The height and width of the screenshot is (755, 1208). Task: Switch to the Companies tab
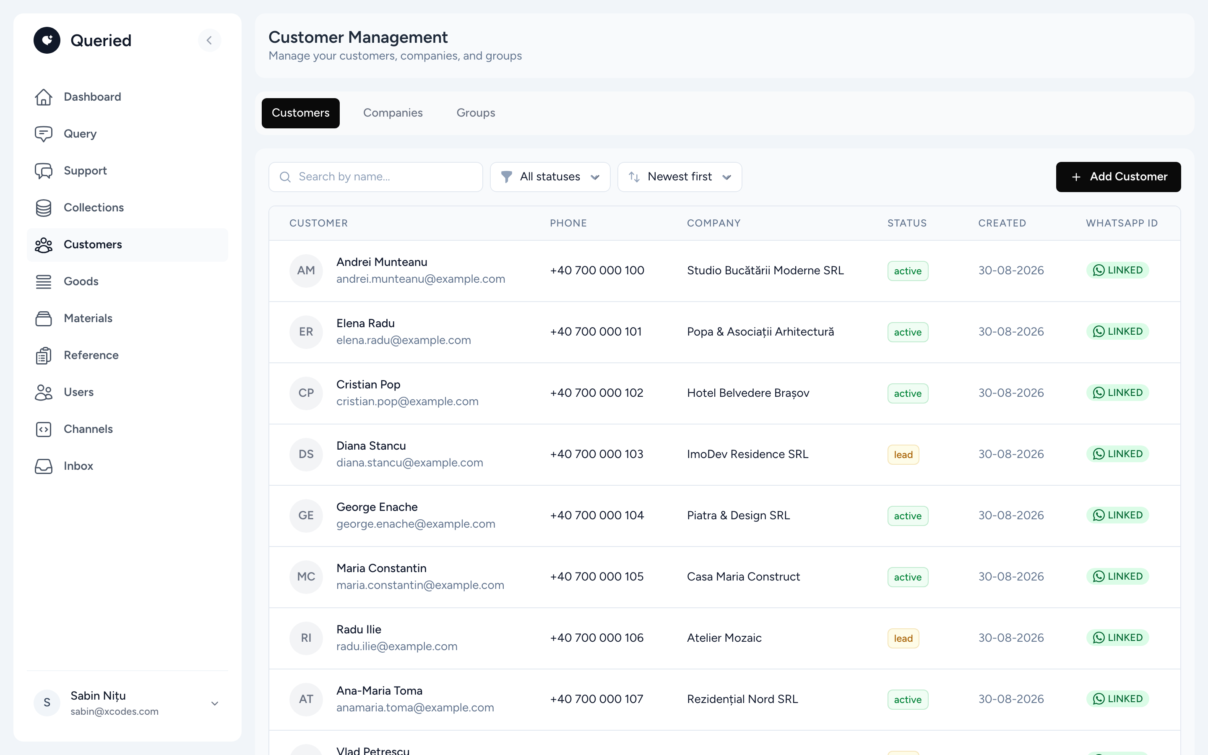tap(393, 113)
